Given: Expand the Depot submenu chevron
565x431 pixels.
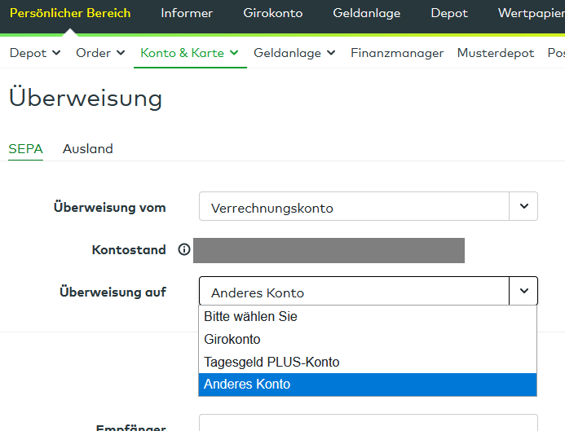Looking at the screenshot, I should pyautogui.click(x=56, y=53).
